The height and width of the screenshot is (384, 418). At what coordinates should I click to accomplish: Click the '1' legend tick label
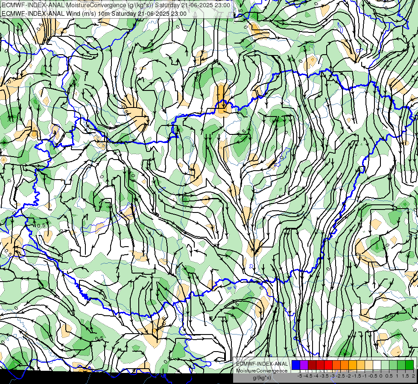click(x=397, y=376)
